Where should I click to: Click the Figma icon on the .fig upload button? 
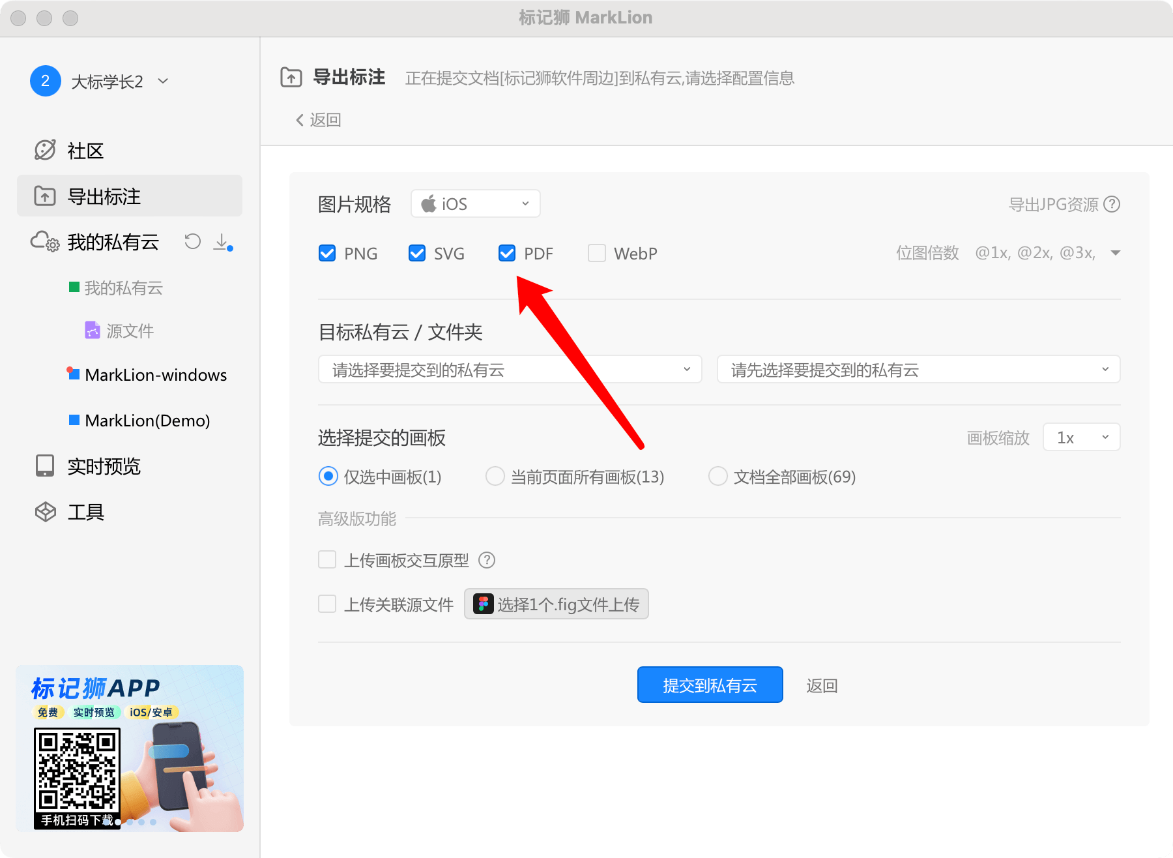[x=482, y=604]
